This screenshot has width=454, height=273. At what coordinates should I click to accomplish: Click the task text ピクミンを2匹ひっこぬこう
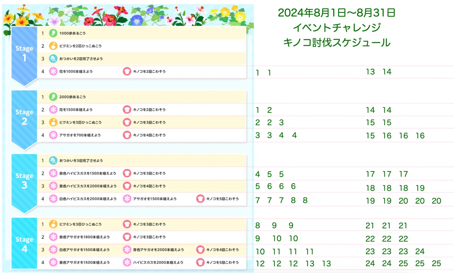[80, 46]
